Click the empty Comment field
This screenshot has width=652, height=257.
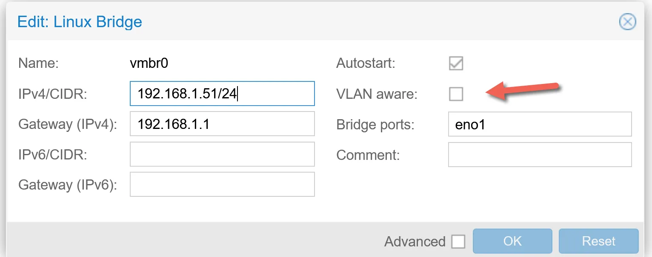[x=539, y=154]
